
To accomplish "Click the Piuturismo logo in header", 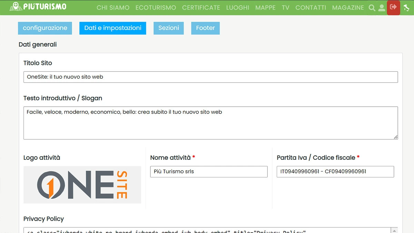I will 38,7.
